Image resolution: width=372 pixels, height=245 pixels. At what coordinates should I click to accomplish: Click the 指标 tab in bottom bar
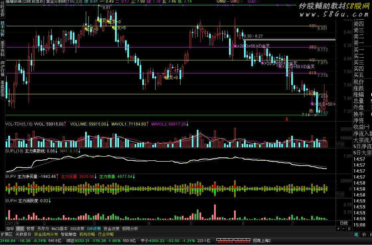click(10, 229)
